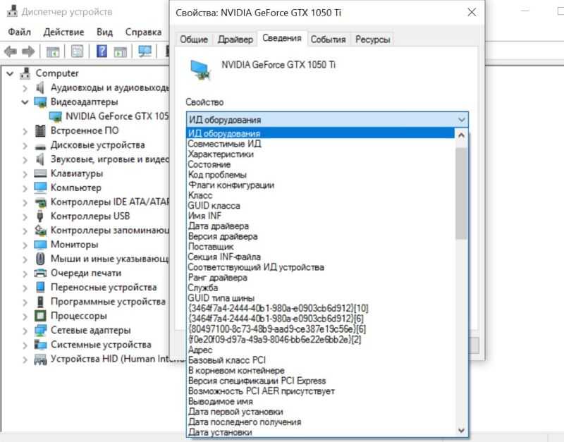The height and width of the screenshot is (442, 564).
Task: Click the properties sheet toolbar icon
Action: (77, 51)
